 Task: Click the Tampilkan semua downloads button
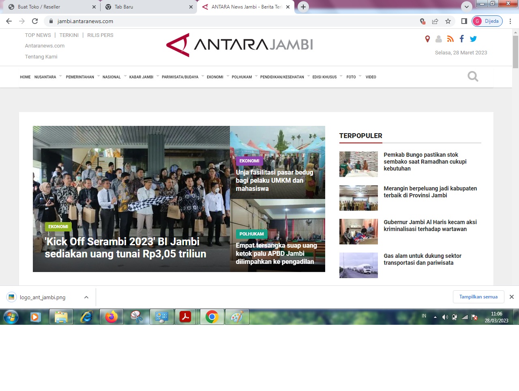coord(478,297)
